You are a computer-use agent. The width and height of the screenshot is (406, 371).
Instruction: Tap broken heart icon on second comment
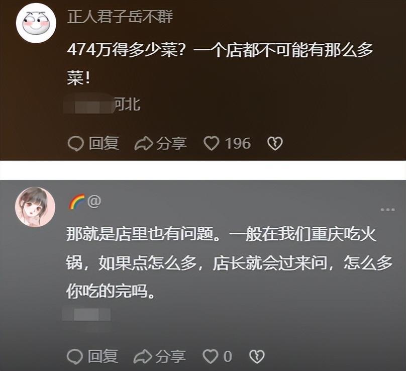tap(257, 357)
